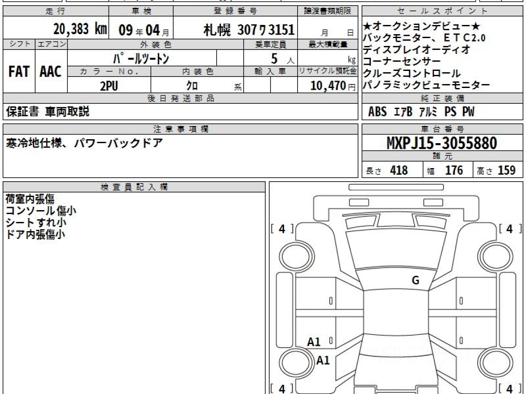This screenshot has width=526, height=394.
Task: Select exterior color パールツートン
Action: 141,58
